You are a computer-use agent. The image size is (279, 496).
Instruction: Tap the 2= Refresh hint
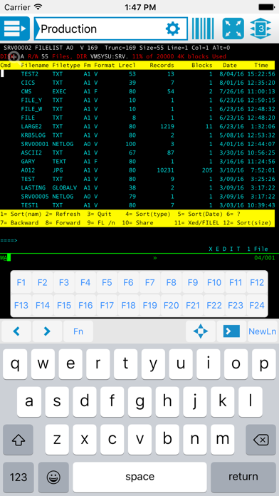point(63,214)
